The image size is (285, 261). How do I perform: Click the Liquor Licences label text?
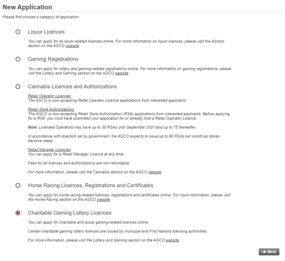click(x=46, y=32)
